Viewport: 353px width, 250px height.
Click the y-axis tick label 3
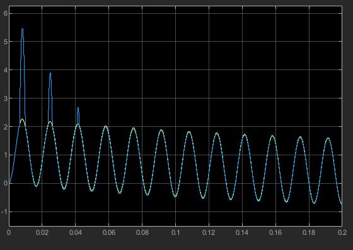point(6,98)
